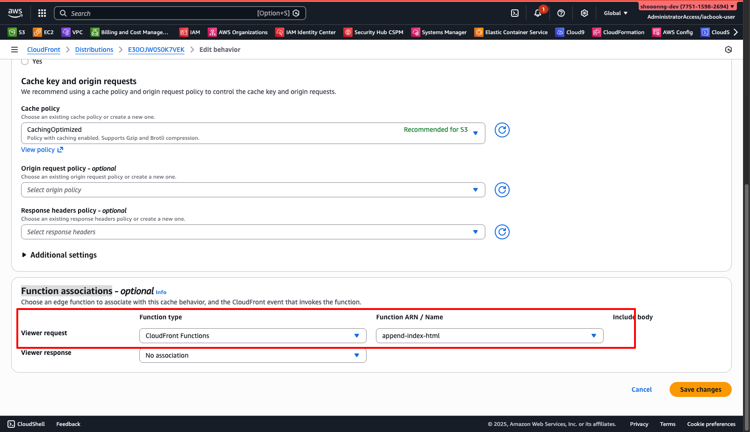750x432 pixels.
Task: Open the Select origin policy dropdown
Action: tap(253, 190)
